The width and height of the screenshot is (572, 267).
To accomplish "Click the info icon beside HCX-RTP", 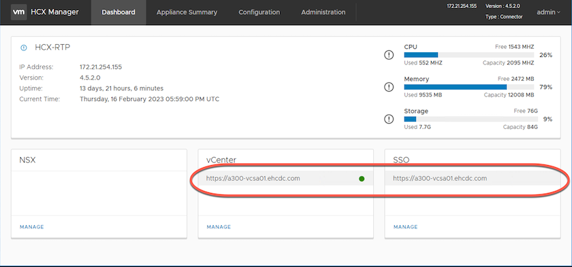I will pyautogui.click(x=24, y=48).
